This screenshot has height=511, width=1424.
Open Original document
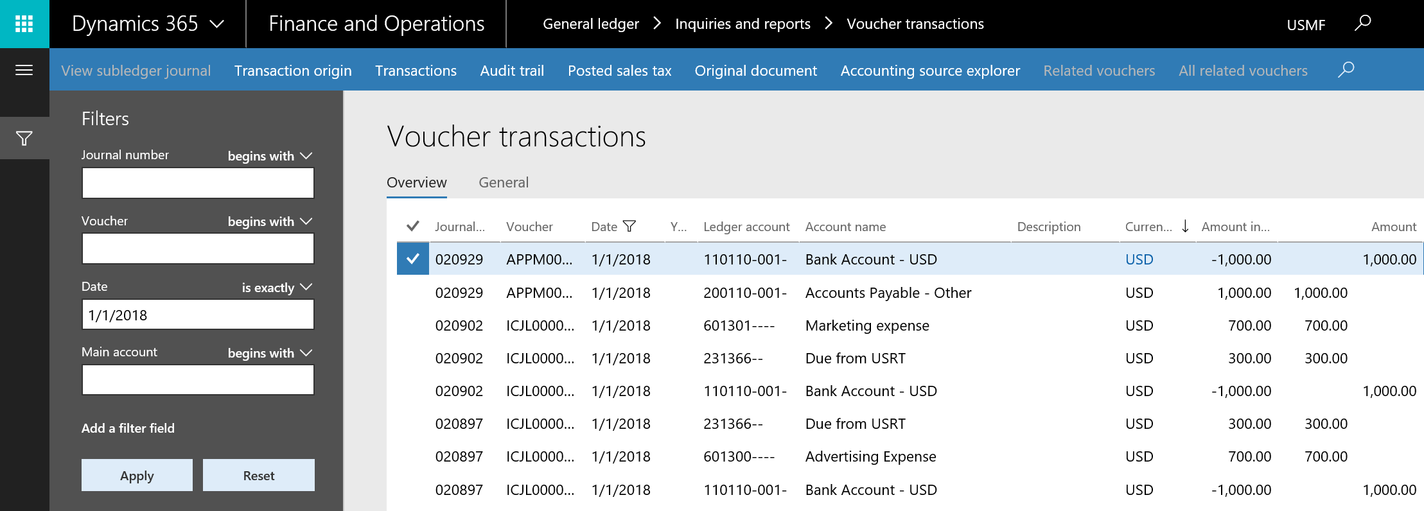point(755,70)
